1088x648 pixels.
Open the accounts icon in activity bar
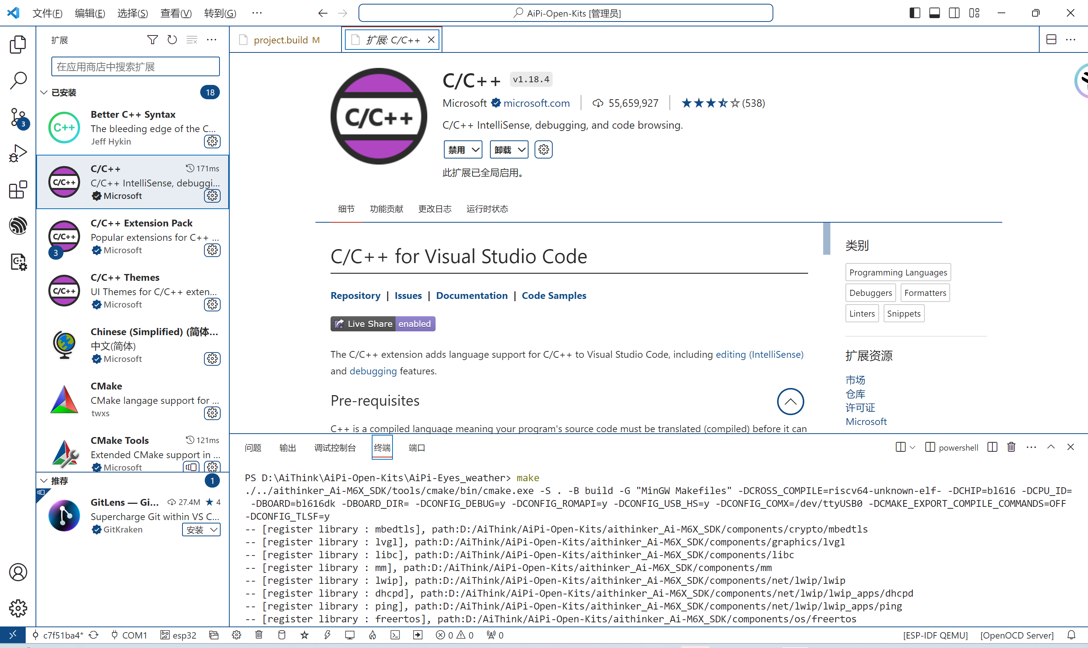18,573
